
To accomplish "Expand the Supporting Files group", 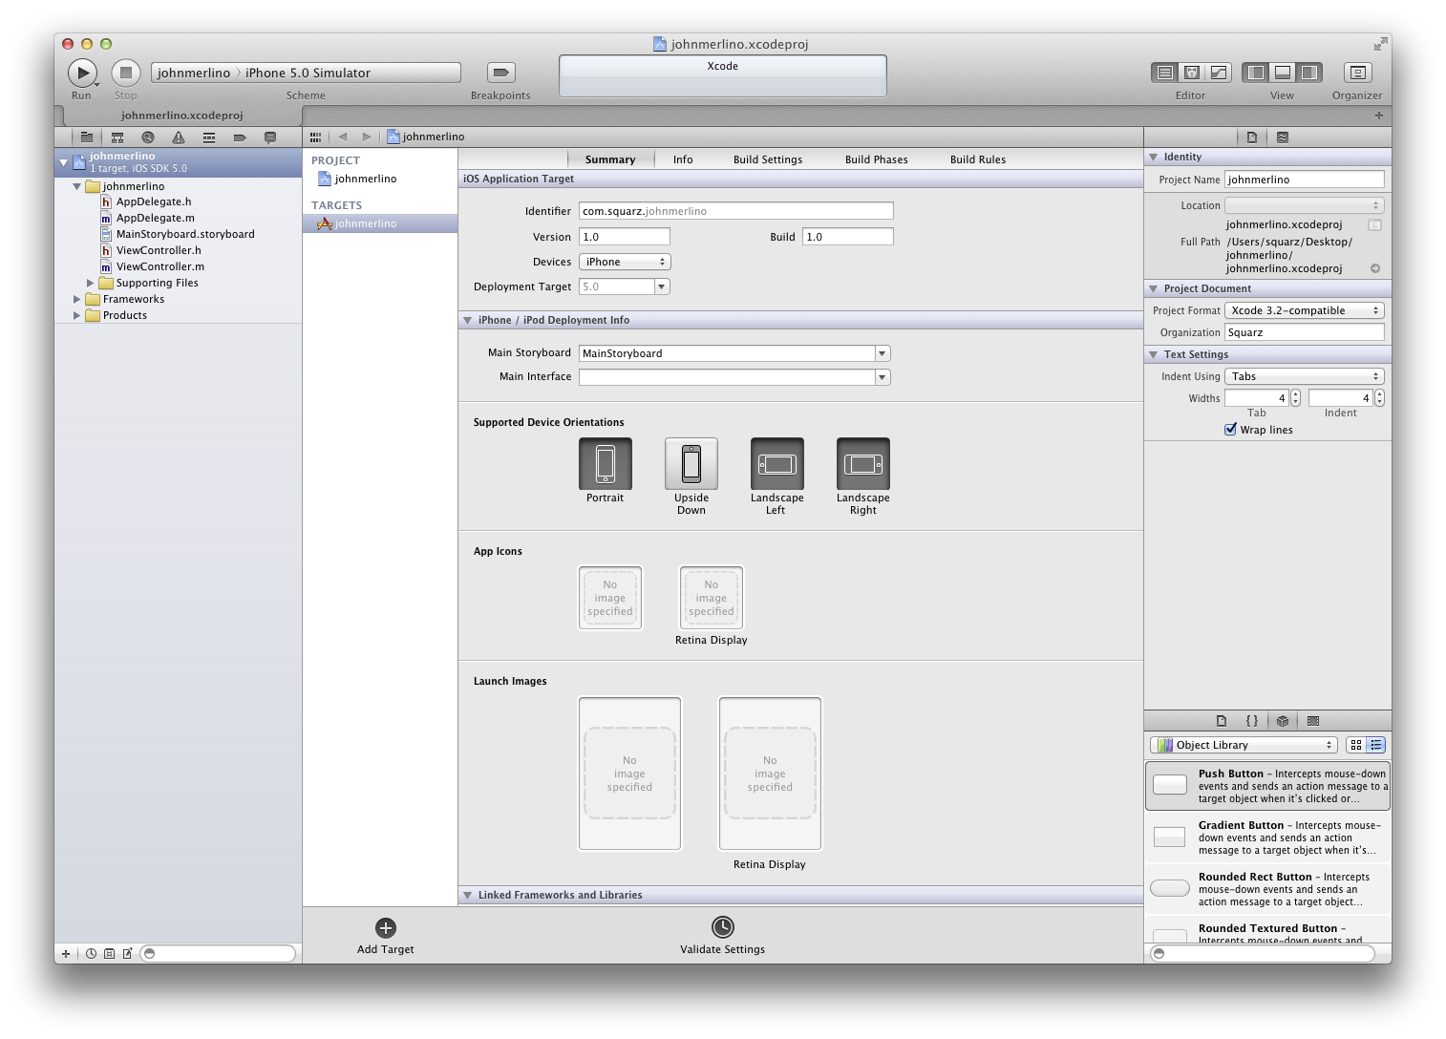I will pos(91,283).
